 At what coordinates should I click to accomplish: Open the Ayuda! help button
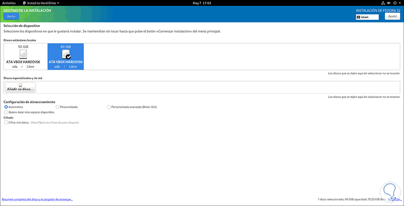(x=392, y=16)
